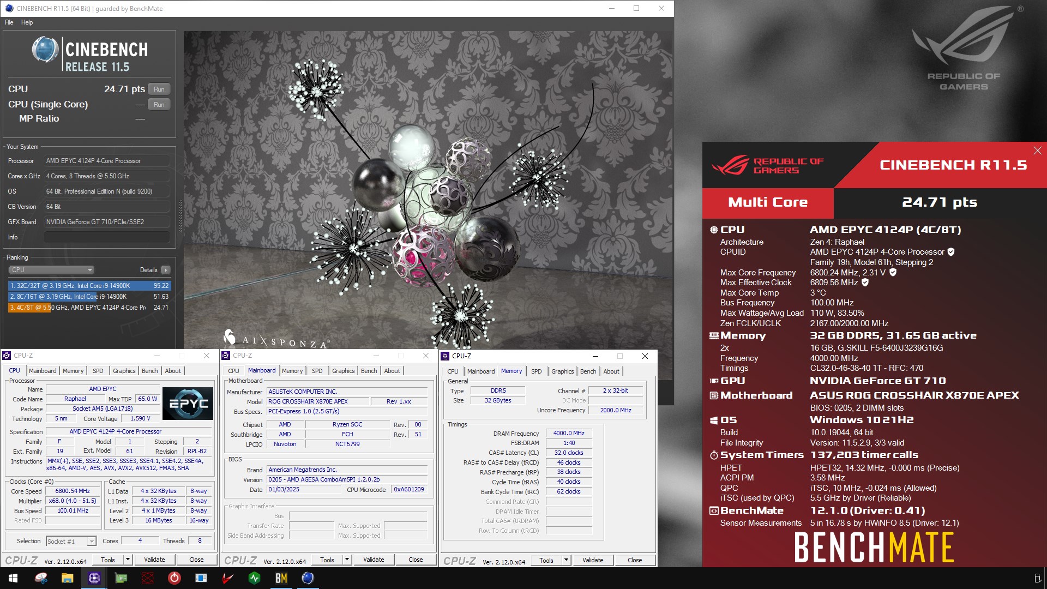Open the Memory tab in the left CPU-Z window
This screenshot has width=1047, height=589.
pos(73,371)
